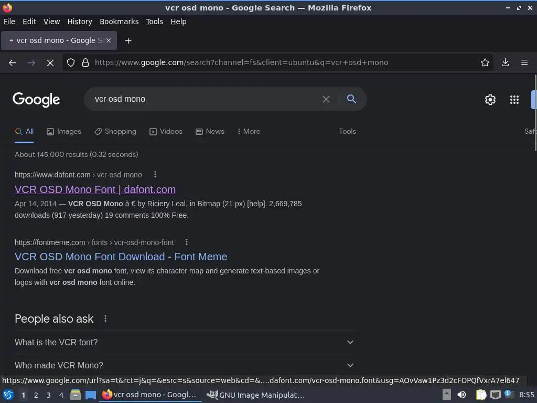Clear the Google search box text

326,99
